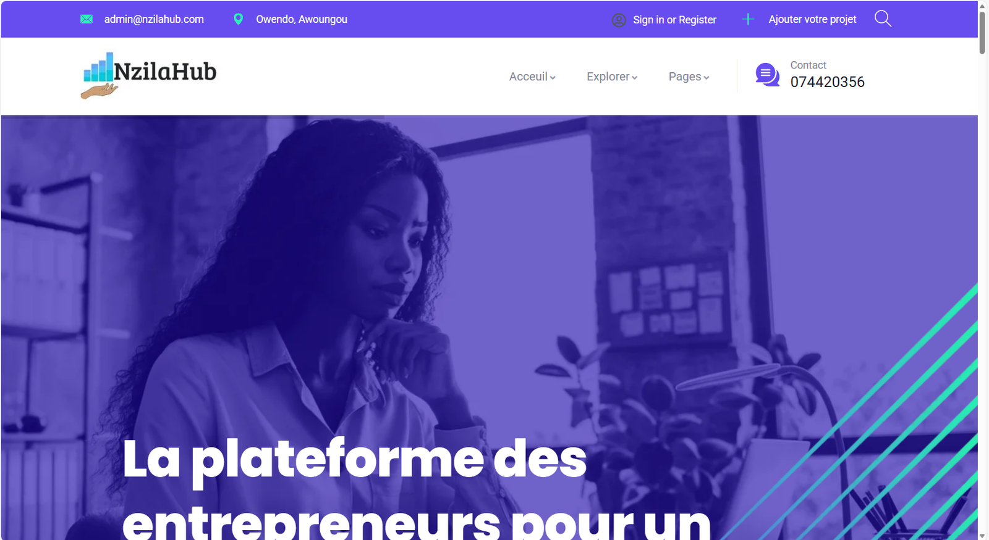
Task: Click the scrollbar up arrow
Action: click(x=982, y=6)
